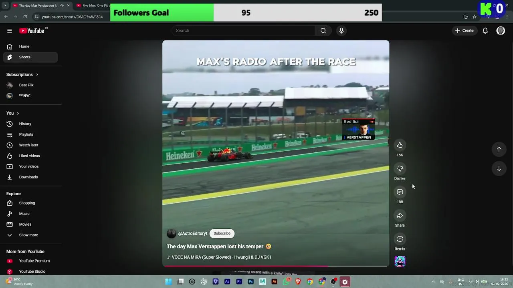Open WhatsApp from the taskbar
513x288 pixels.
(x=286, y=282)
